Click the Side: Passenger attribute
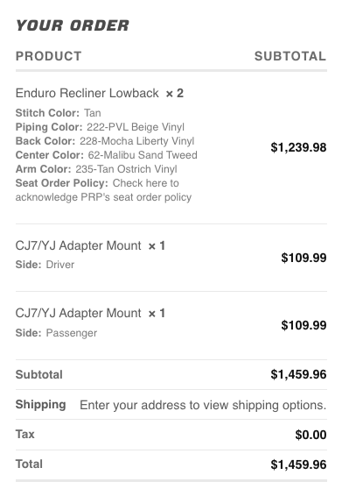349x489 pixels. 56,333
